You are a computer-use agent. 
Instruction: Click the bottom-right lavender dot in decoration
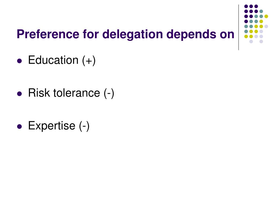(261, 41)
